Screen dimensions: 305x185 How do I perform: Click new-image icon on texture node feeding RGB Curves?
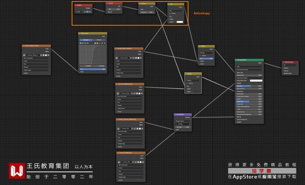(x=43, y=55)
